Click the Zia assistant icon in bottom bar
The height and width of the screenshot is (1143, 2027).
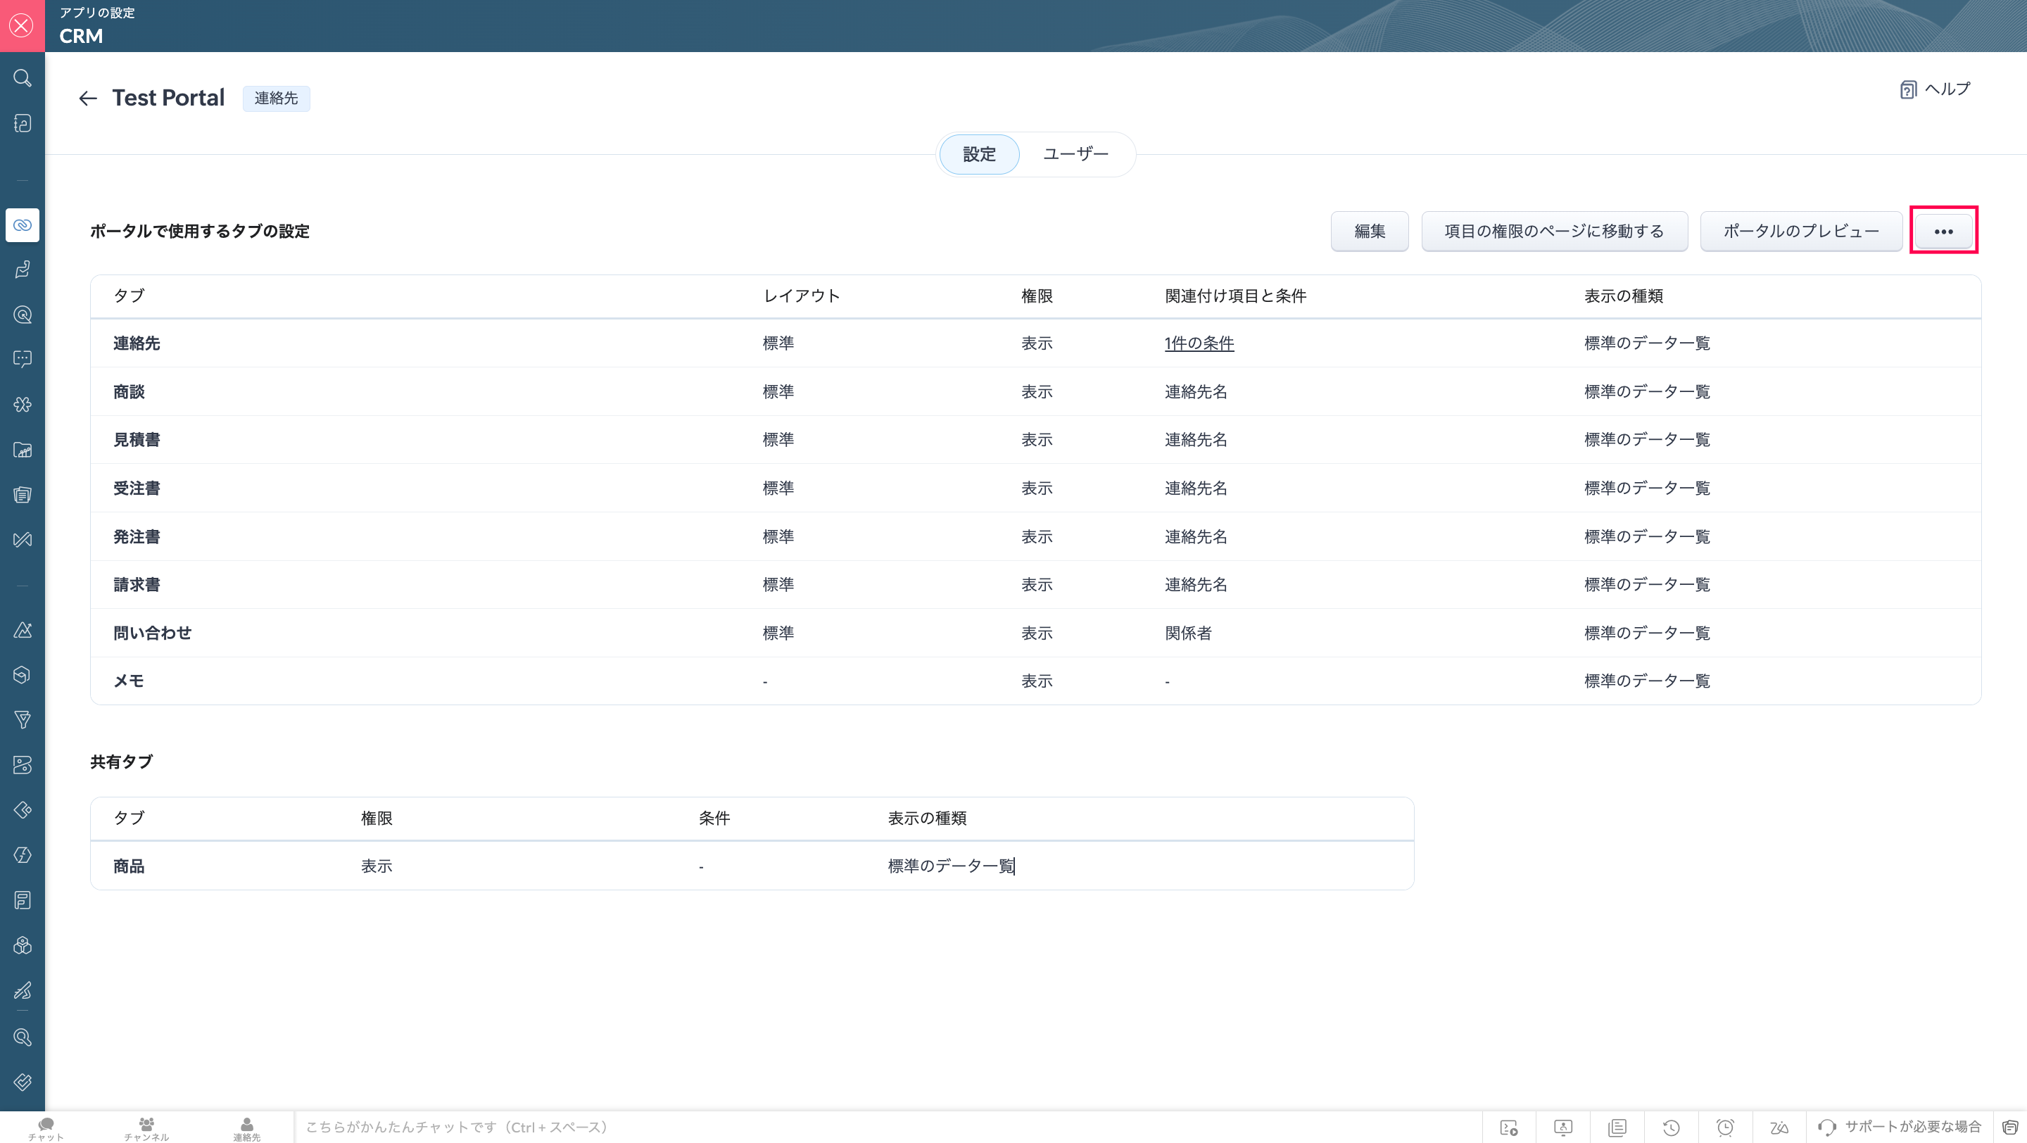(1779, 1128)
